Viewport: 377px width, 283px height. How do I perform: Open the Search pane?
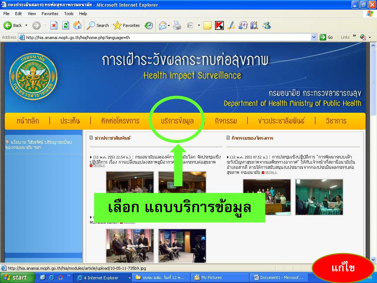(x=98, y=25)
